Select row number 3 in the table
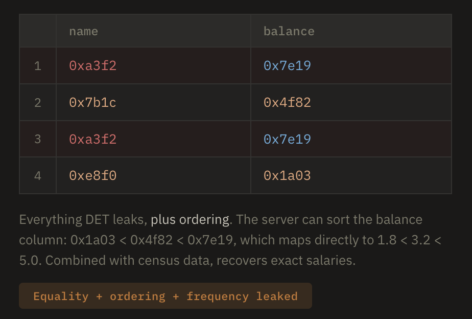472x319 pixels. point(37,139)
